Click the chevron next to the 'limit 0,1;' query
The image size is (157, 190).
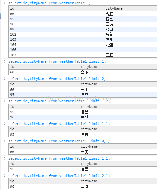(x=5, y=141)
